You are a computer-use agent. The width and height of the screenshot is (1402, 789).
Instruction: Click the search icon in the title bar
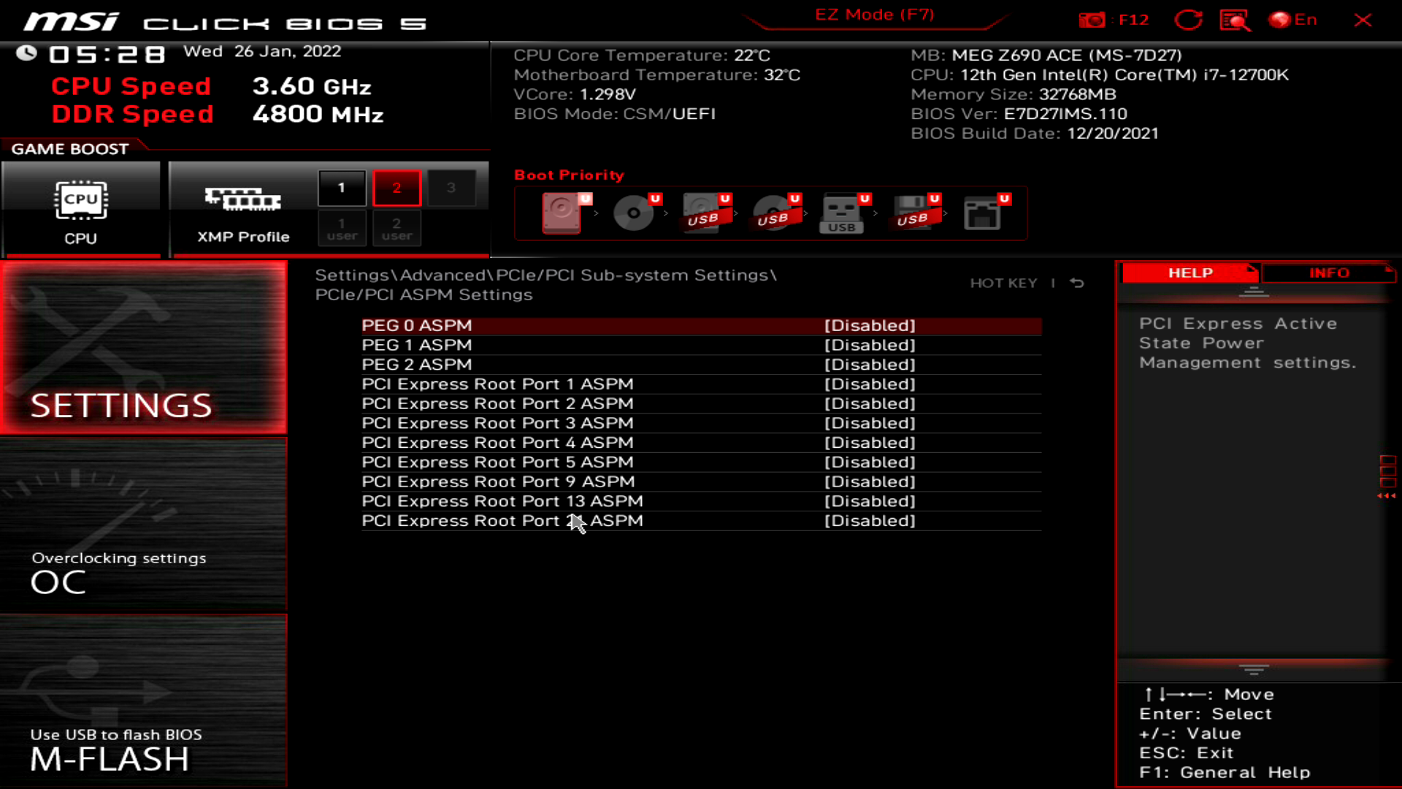pos(1233,20)
